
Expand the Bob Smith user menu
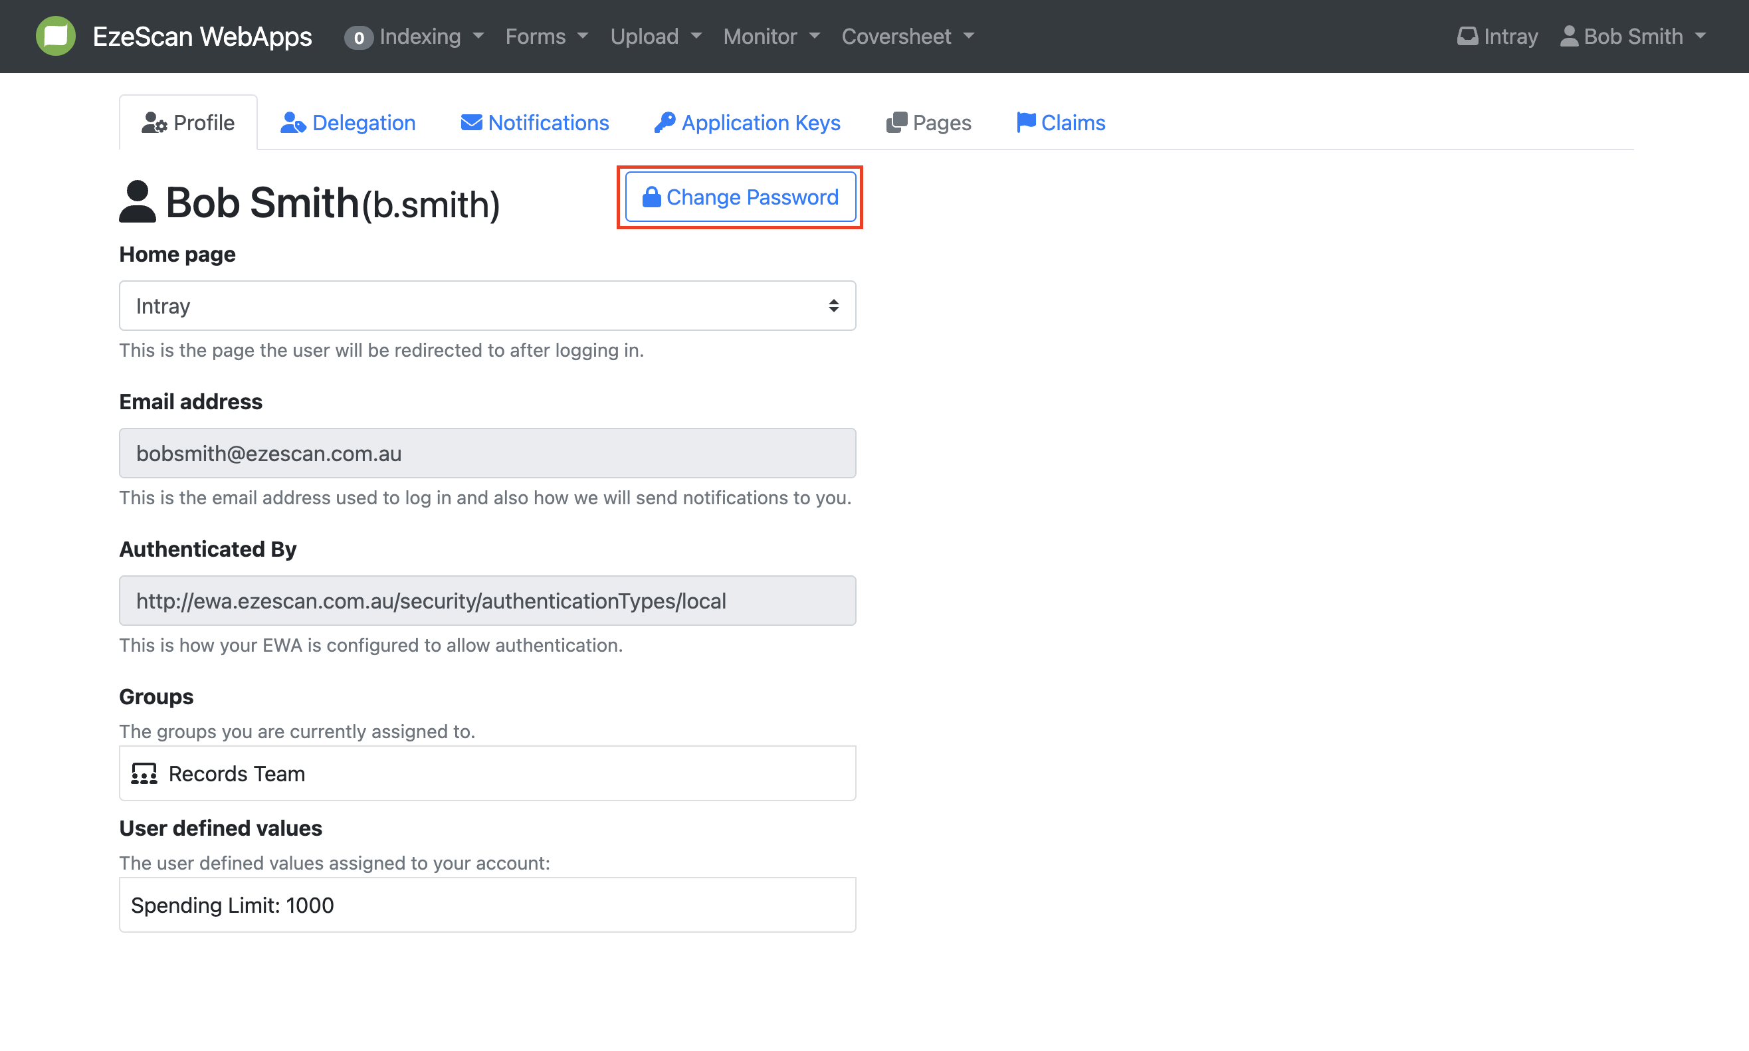click(x=1633, y=36)
